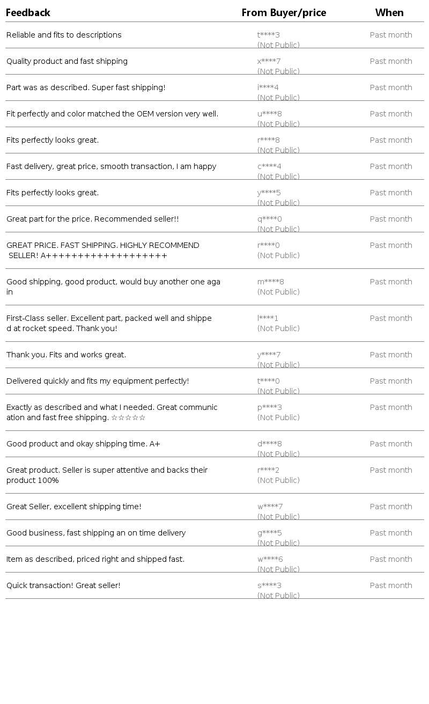Click the From Buyer/price column header

pyautogui.click(x=284, y=12)
